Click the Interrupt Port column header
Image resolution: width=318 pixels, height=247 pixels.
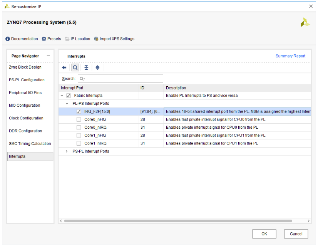point(98,88)
